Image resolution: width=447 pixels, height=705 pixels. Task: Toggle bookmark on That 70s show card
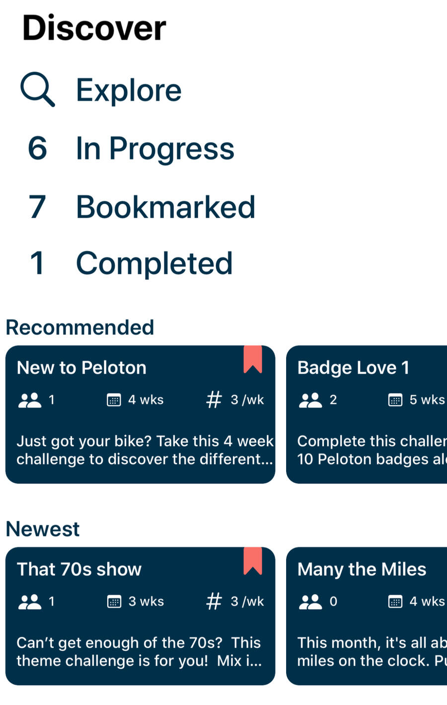tap(252, 561)
